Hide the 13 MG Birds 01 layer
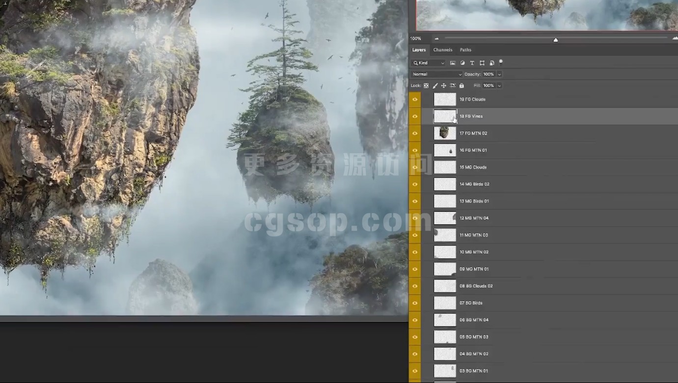The image size is (678, 383). 415,201
